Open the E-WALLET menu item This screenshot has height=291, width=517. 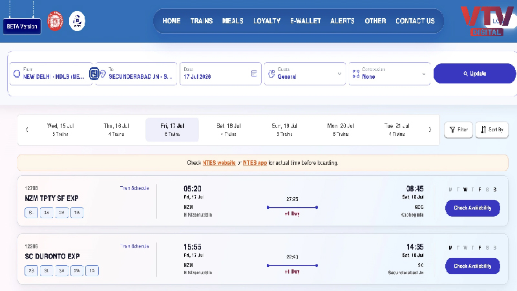(x=305, y=21)
